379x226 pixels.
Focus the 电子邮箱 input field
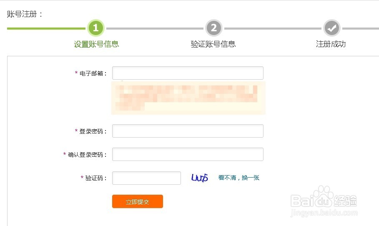click(188, 73)
